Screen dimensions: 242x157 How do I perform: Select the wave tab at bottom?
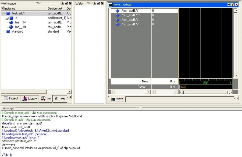pyautogui.click(x=117, y=99)
